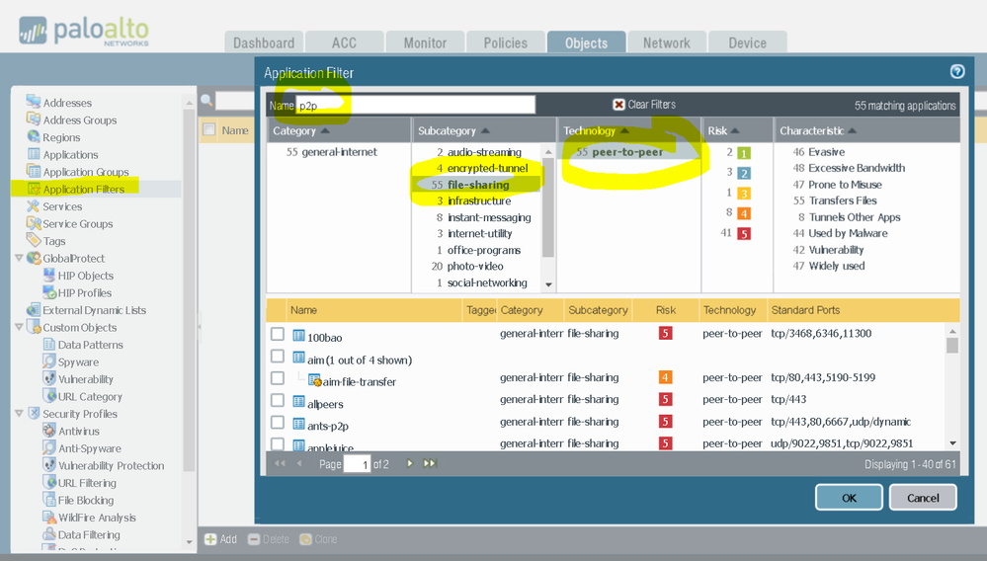Tick the allpeers row checkbox
Viewport: 987px width, 561px height.
[x=278, y=400]
